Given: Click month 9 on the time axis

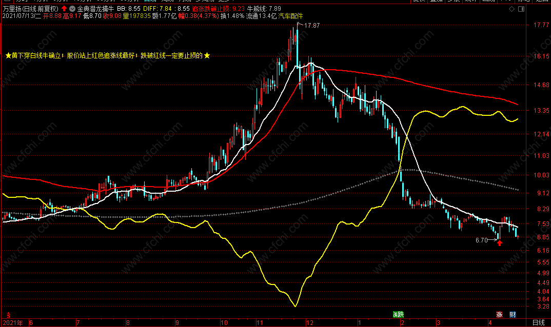Looking at the screenshot, I should [177, 323].
